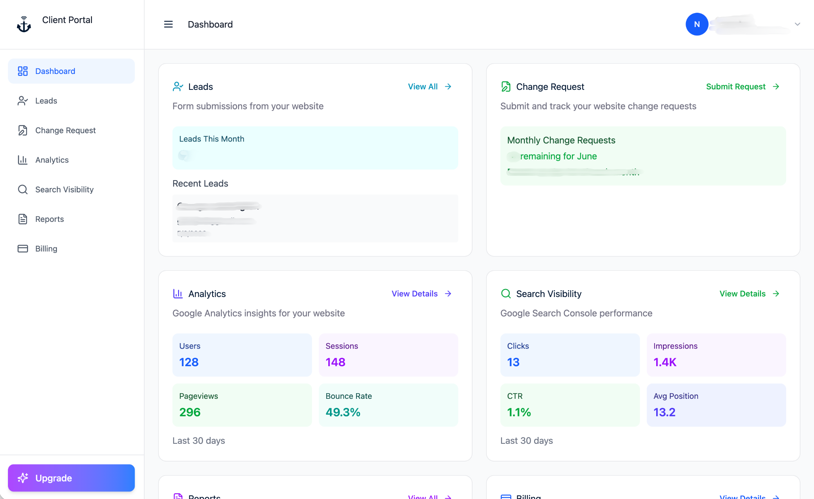
Task: Click Dashboard grid icon in sidebar
Action: click(23, 71)
